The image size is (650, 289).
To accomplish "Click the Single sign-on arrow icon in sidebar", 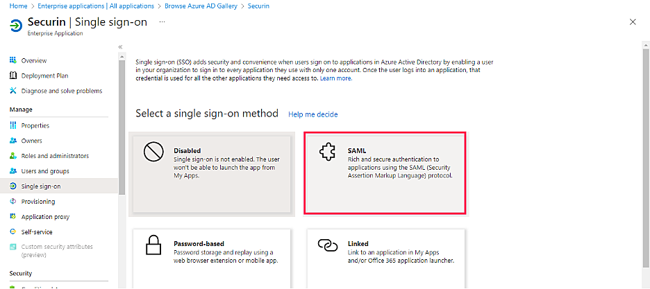I will (13, 186).
